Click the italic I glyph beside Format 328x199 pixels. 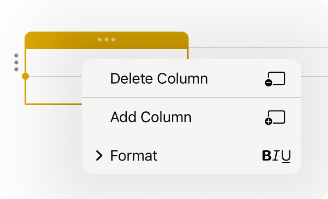click(x=276, y=156)
